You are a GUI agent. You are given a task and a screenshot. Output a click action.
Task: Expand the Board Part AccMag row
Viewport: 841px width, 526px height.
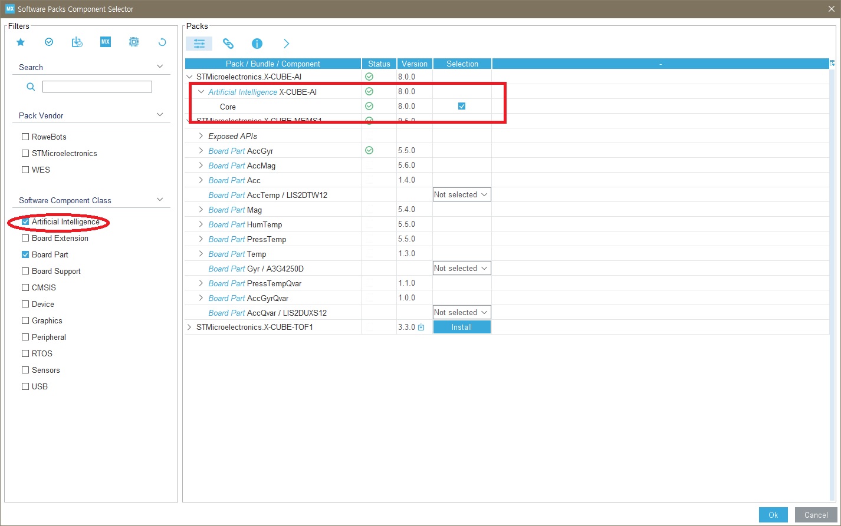[x=201, y=165]
